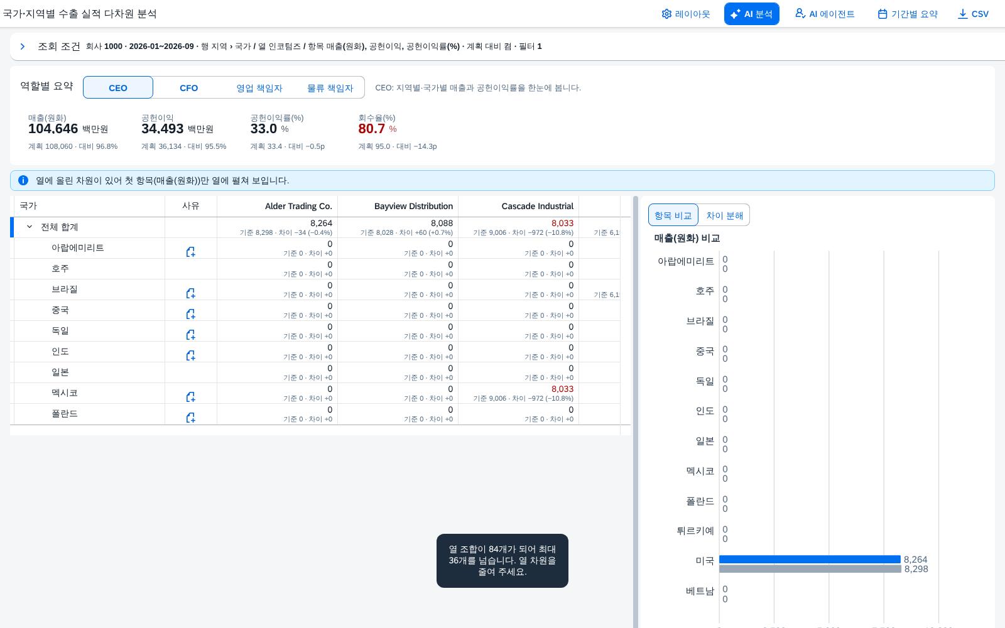
Task: Open the 레이아웃 layout settings
Action: 685,14
